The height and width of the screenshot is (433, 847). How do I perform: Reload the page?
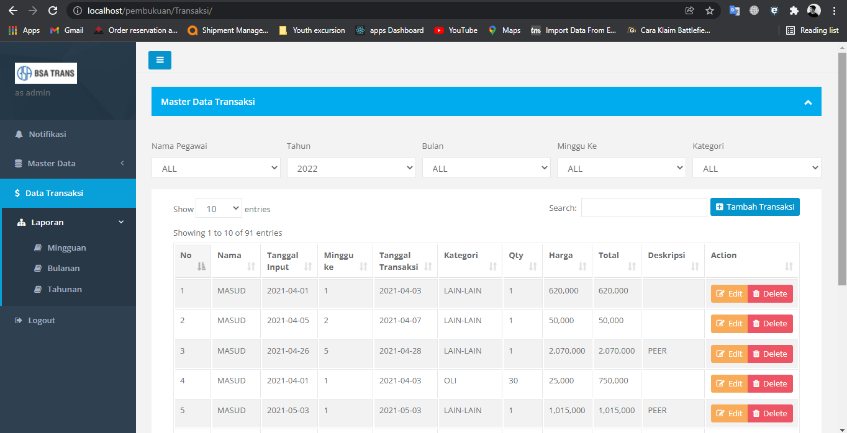tap(53, 11)
